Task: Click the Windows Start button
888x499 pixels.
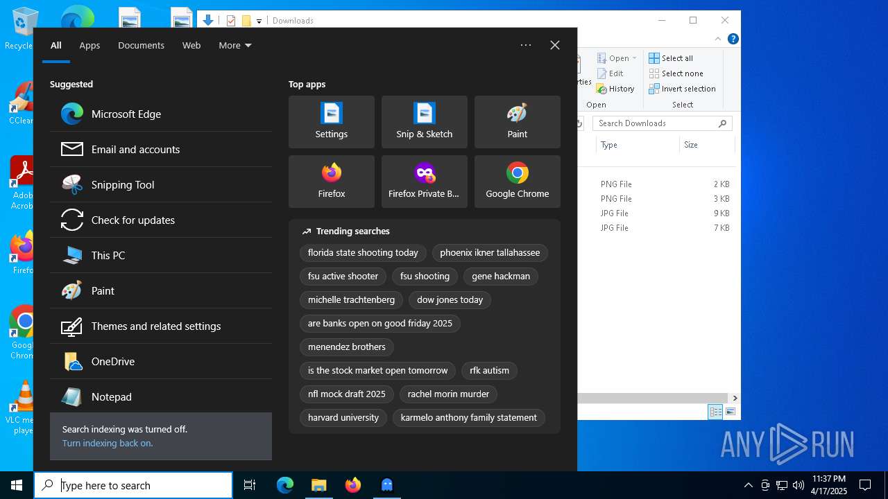Action: (x=17, y=485)
